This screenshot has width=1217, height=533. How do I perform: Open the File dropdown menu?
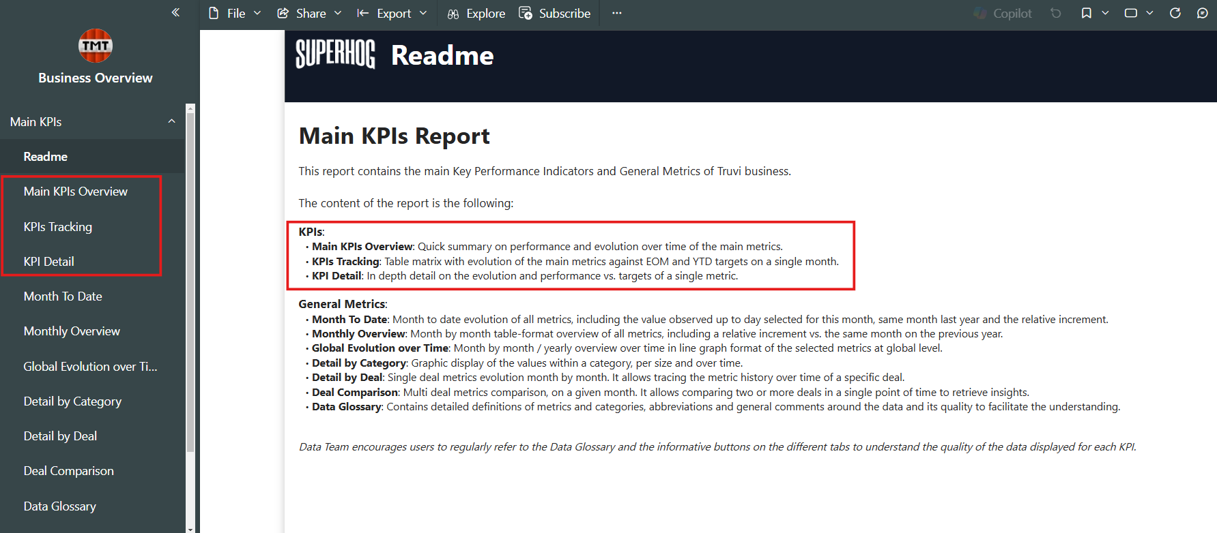tap(235, 13)
